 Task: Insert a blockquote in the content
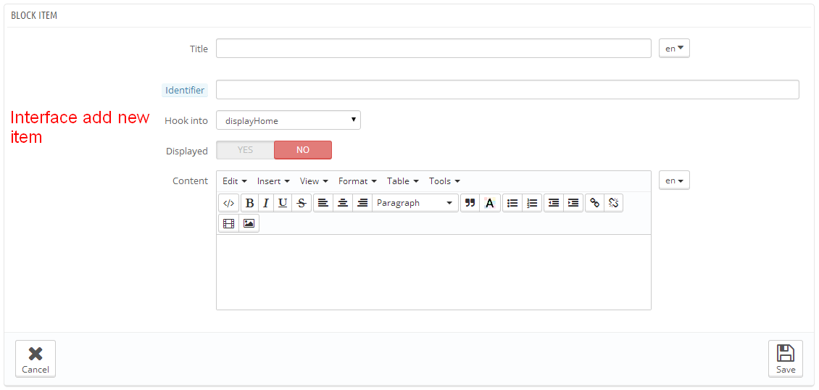470,203
